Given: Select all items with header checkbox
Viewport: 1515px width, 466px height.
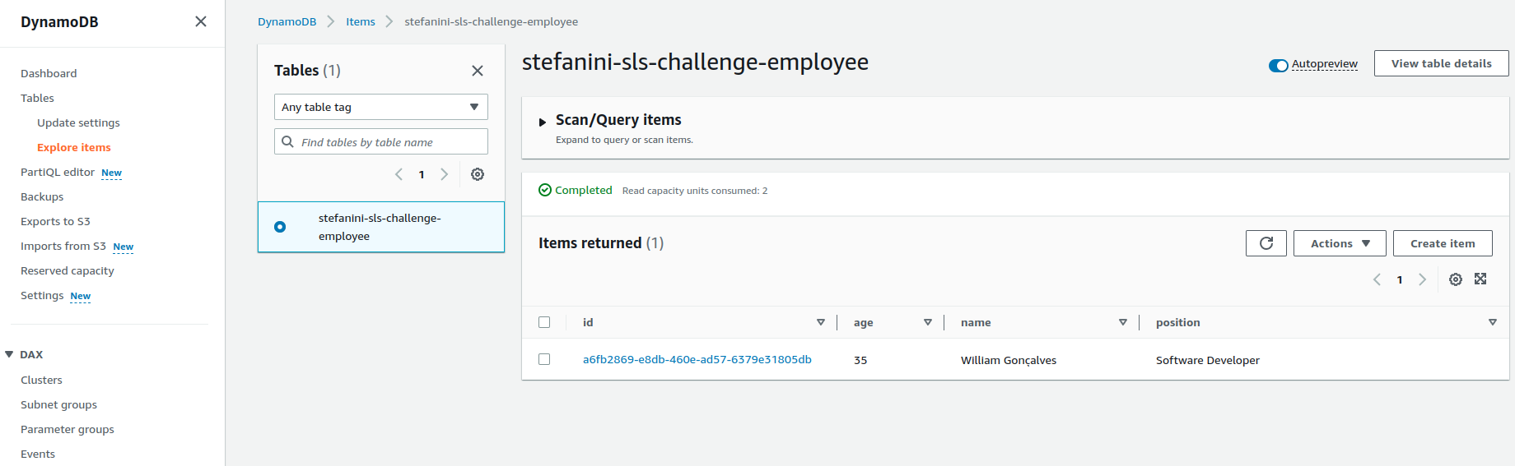Looking at the screenshot, I should pyautogui.click(x=544, y=322).
